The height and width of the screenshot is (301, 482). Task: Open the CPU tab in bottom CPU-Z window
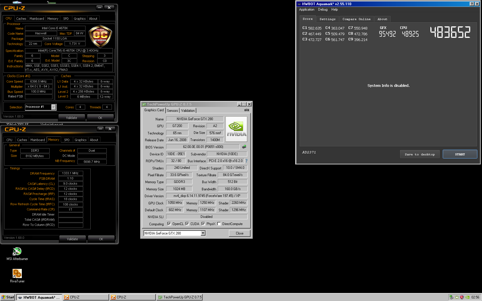pos(9,140)
